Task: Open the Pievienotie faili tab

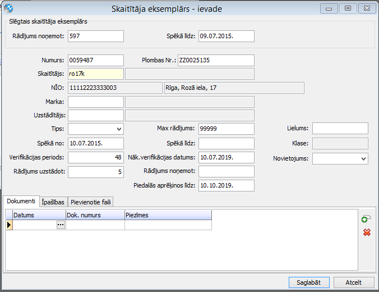Action: click(91, 202)
